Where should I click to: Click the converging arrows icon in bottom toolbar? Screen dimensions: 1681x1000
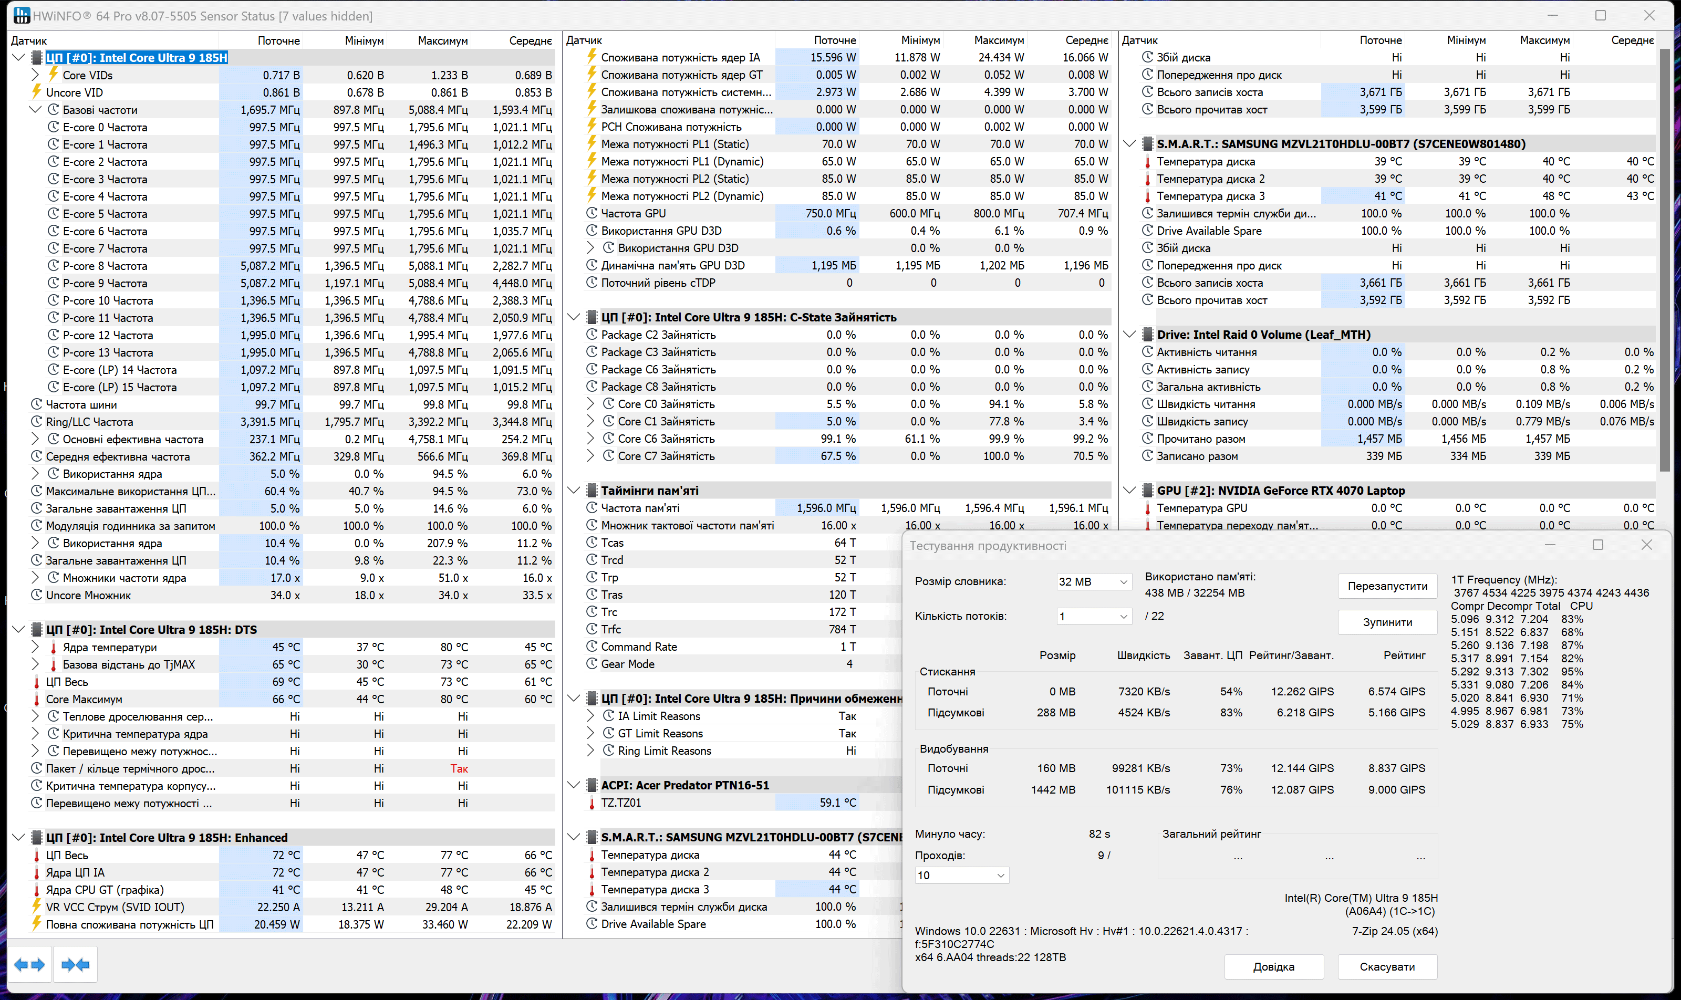[x=74, y=964]
